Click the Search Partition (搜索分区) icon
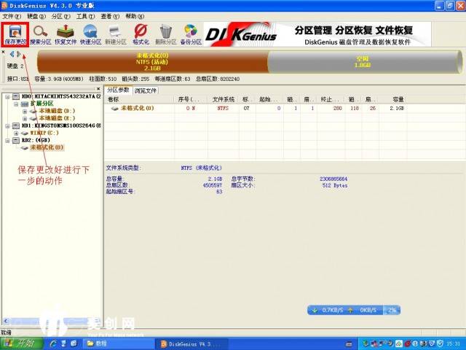This screenshot has width=466, height=350. point(41,34)
